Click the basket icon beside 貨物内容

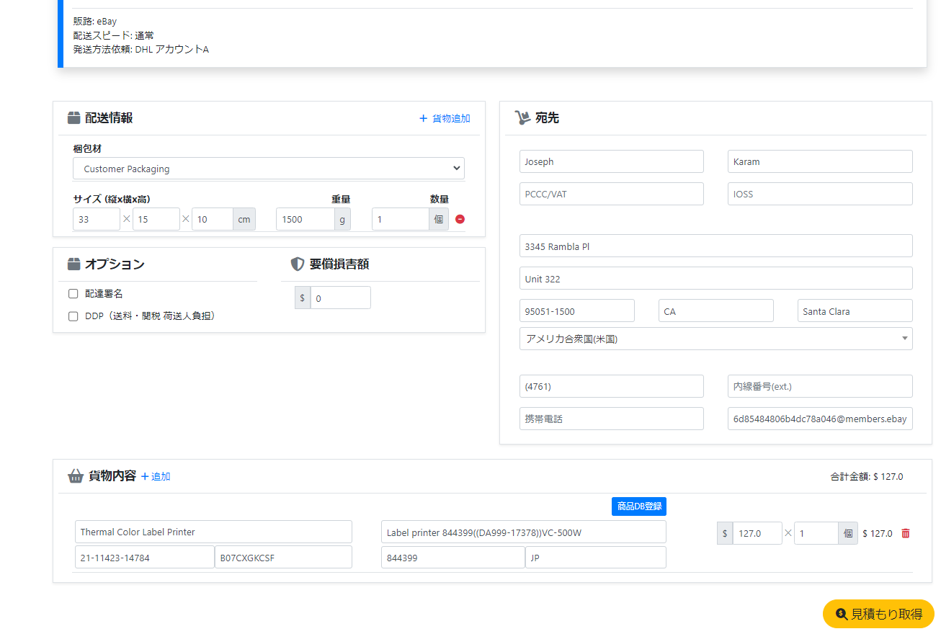76,476
